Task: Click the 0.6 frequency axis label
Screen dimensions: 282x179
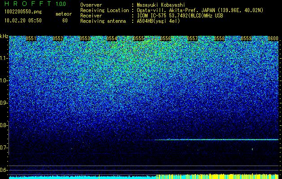Action: pos(3,170)
